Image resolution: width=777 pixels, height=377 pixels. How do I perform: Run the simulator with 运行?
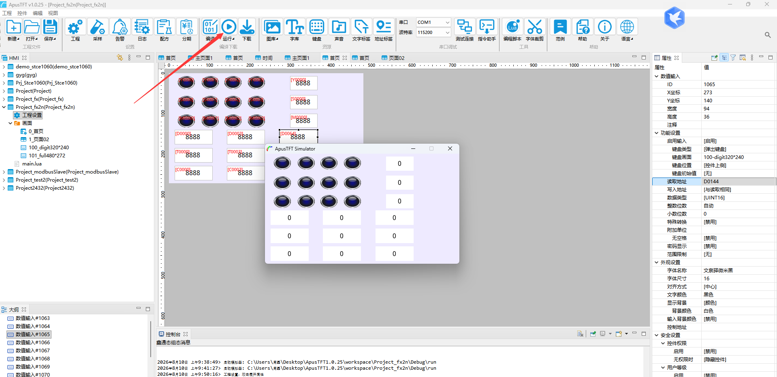click(x=229, y=30)
